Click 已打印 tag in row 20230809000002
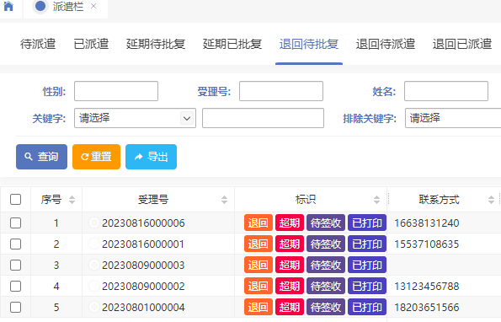501x322 pixels. pos(367,286)
